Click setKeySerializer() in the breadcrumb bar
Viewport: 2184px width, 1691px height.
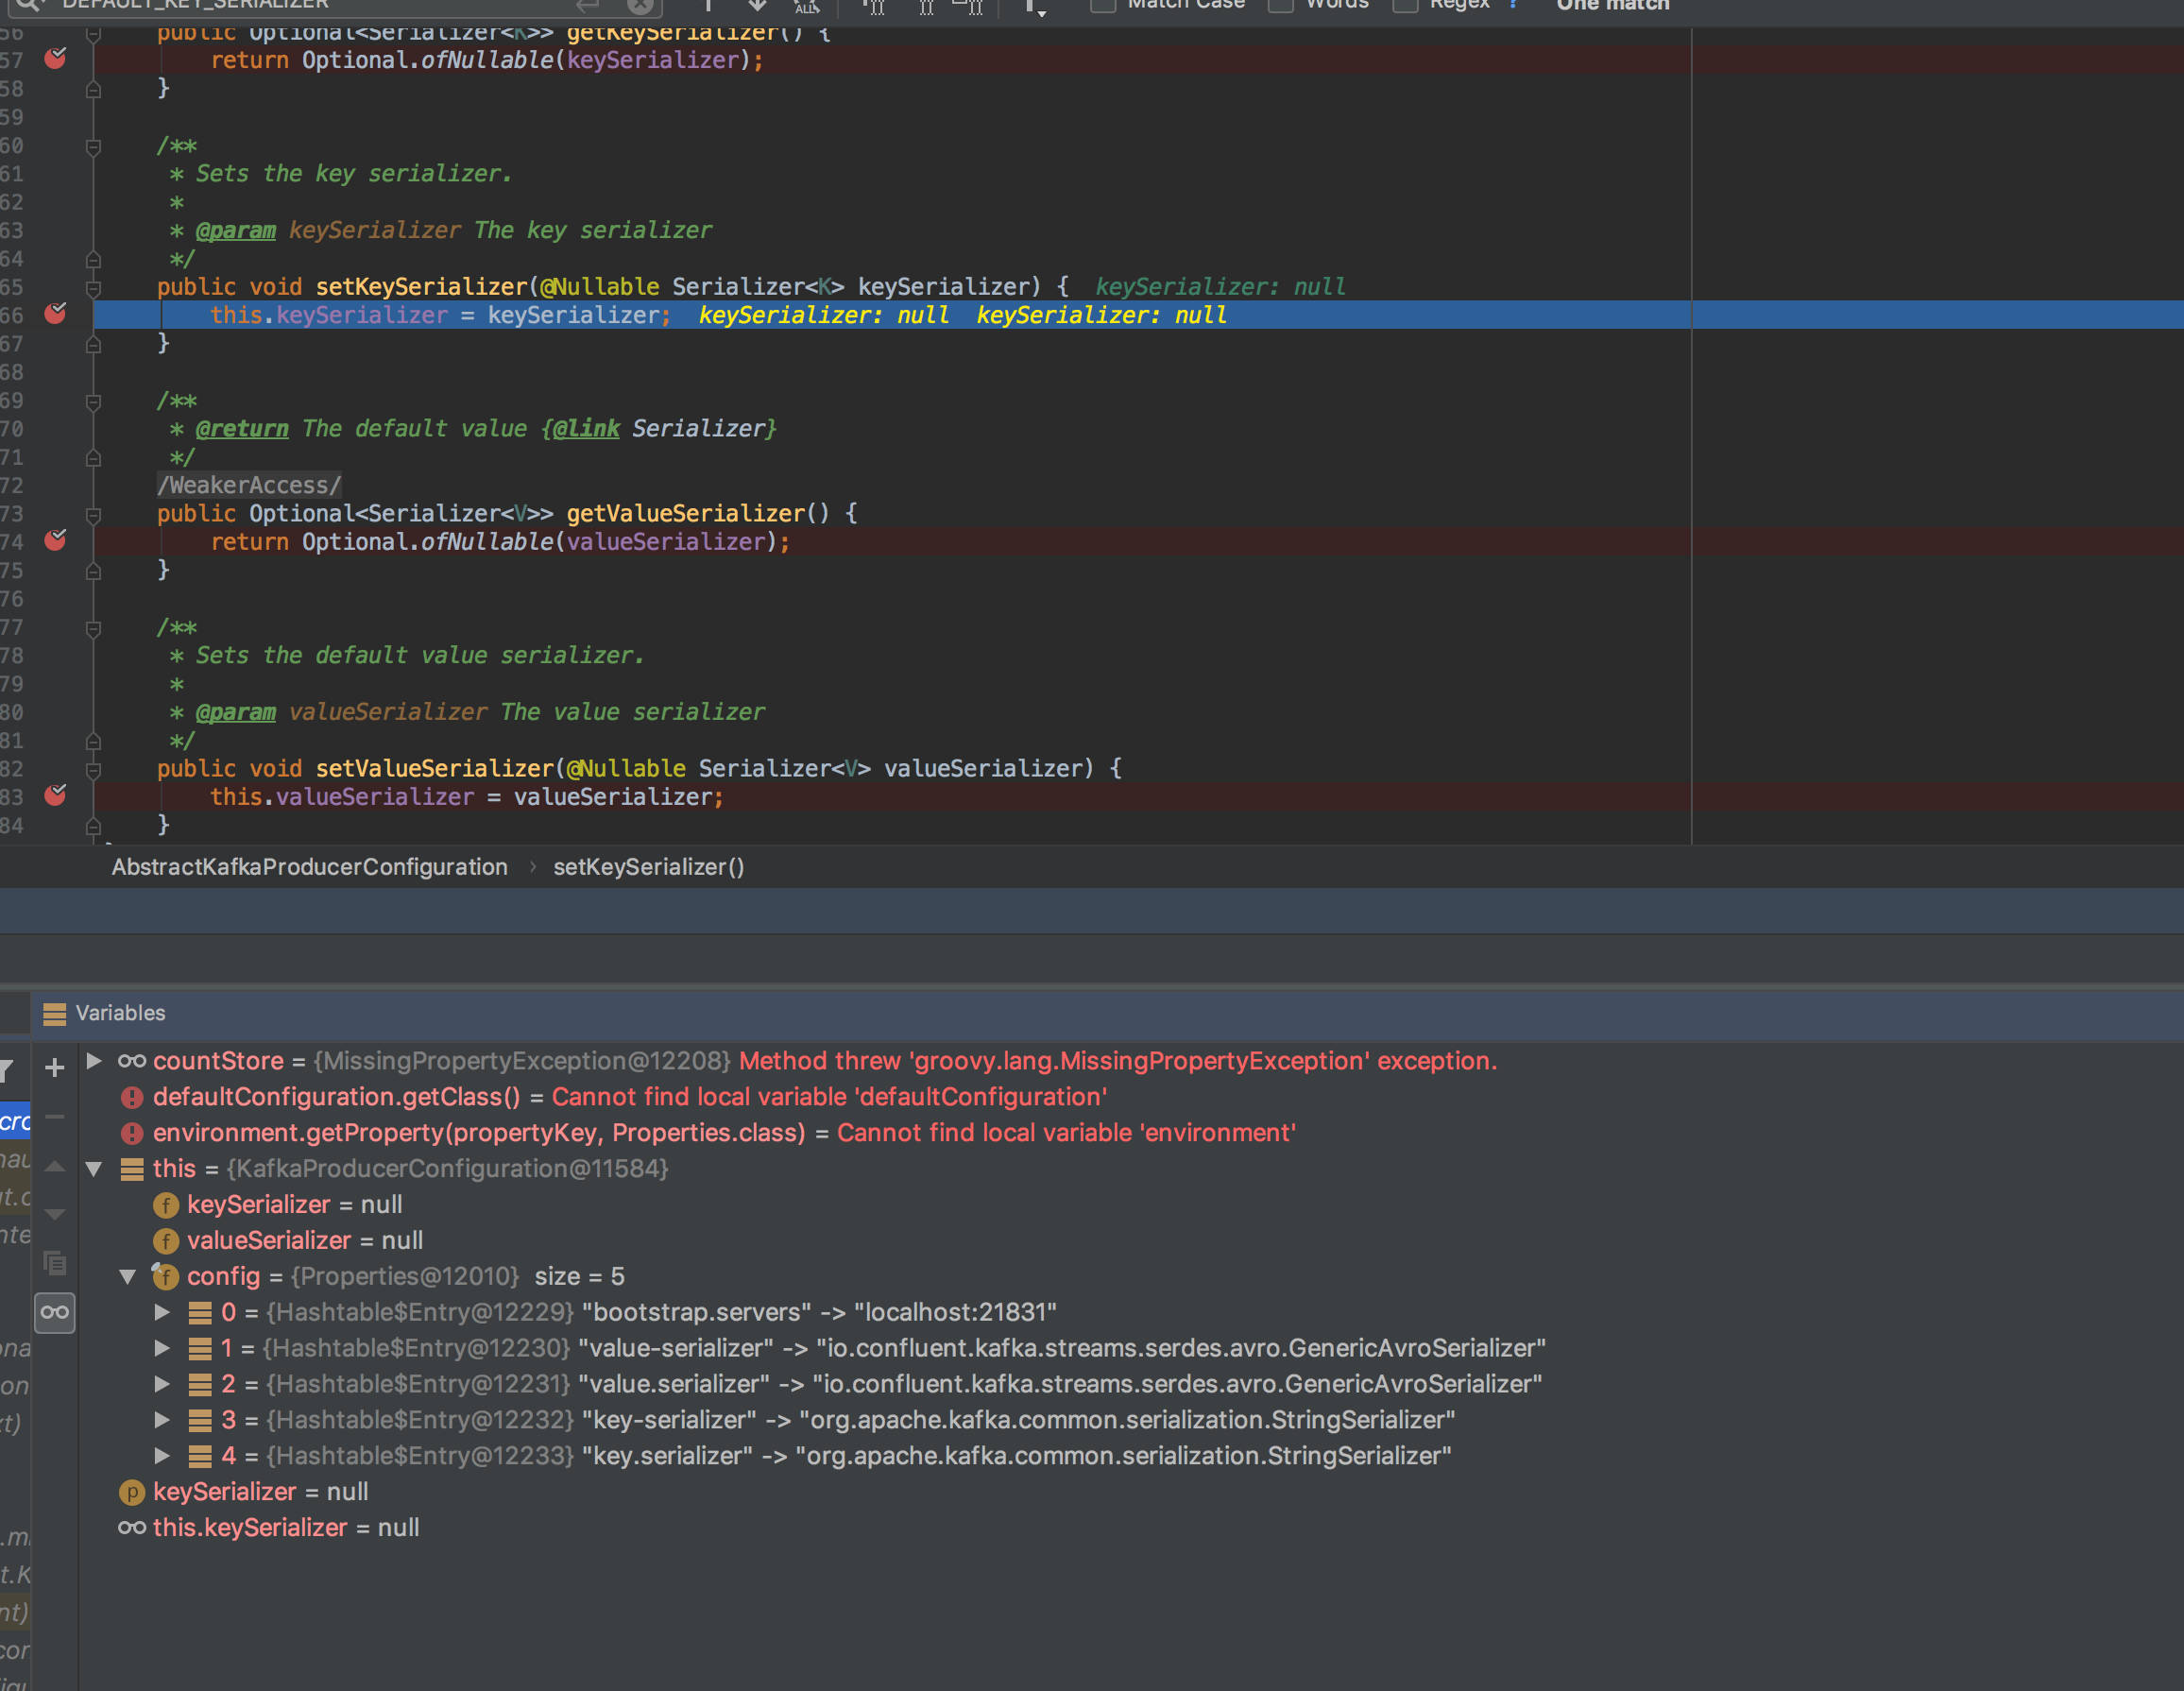648,866
